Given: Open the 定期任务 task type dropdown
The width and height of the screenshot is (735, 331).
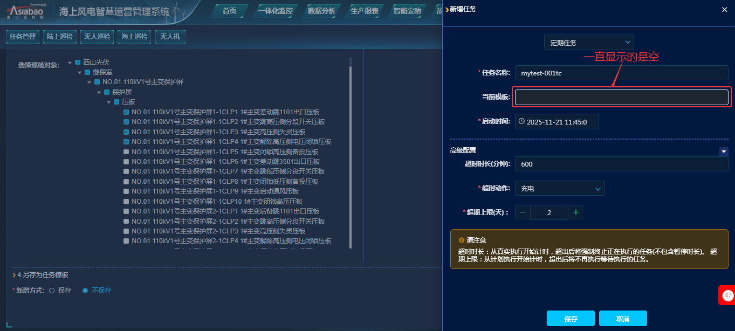Looking at the screenshot, I should [x=588, y=43].
